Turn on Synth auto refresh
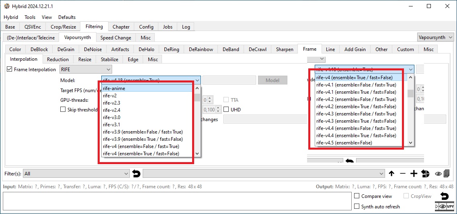Viewport: 457px width, 214px height. point(357,206)
